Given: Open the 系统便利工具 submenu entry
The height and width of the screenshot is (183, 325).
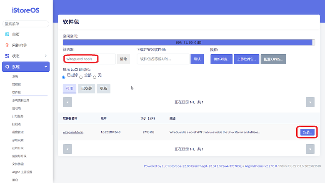Looking at the screenshot, I should point(20,100).
